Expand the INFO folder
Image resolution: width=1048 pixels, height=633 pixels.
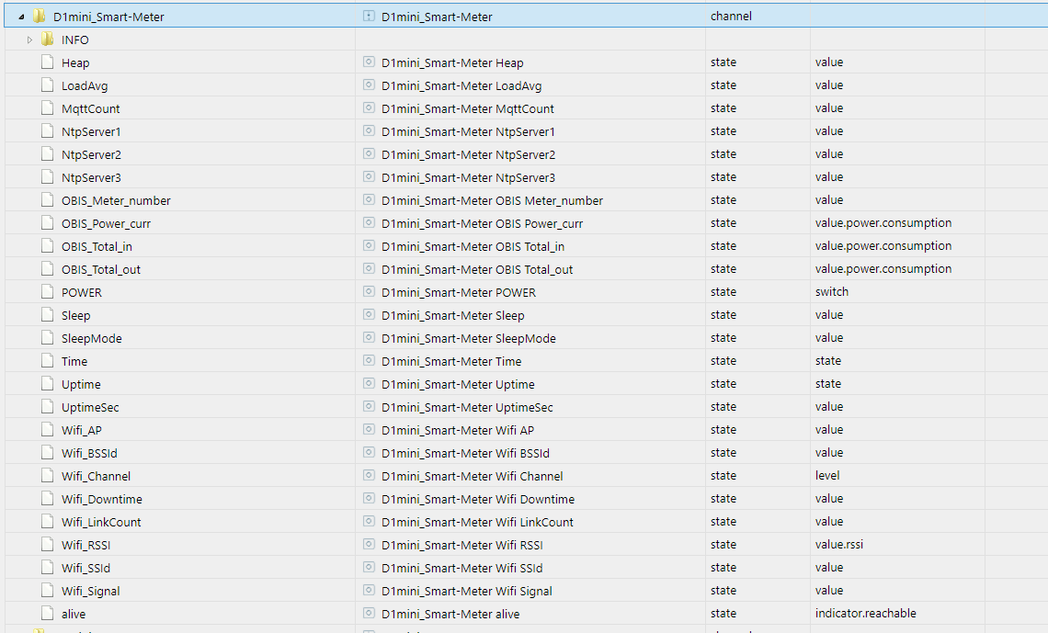pos(29,40)
